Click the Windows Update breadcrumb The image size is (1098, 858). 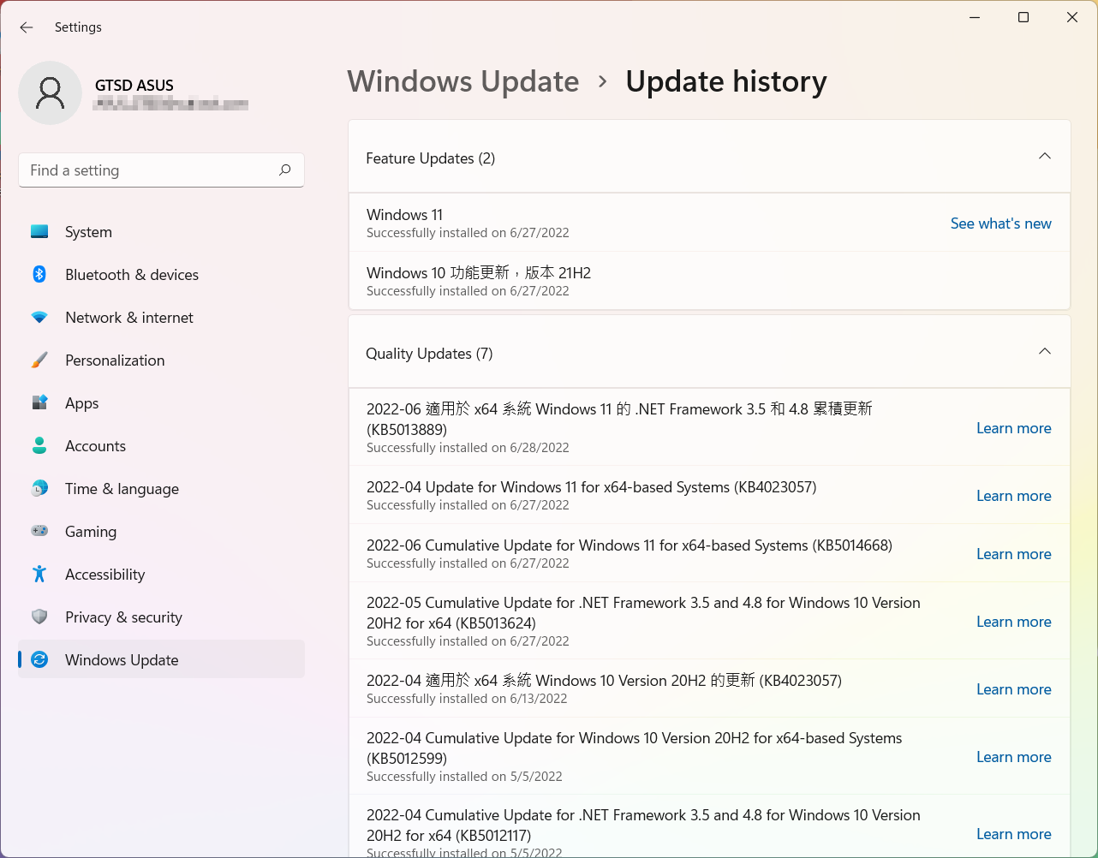(463, 81)
